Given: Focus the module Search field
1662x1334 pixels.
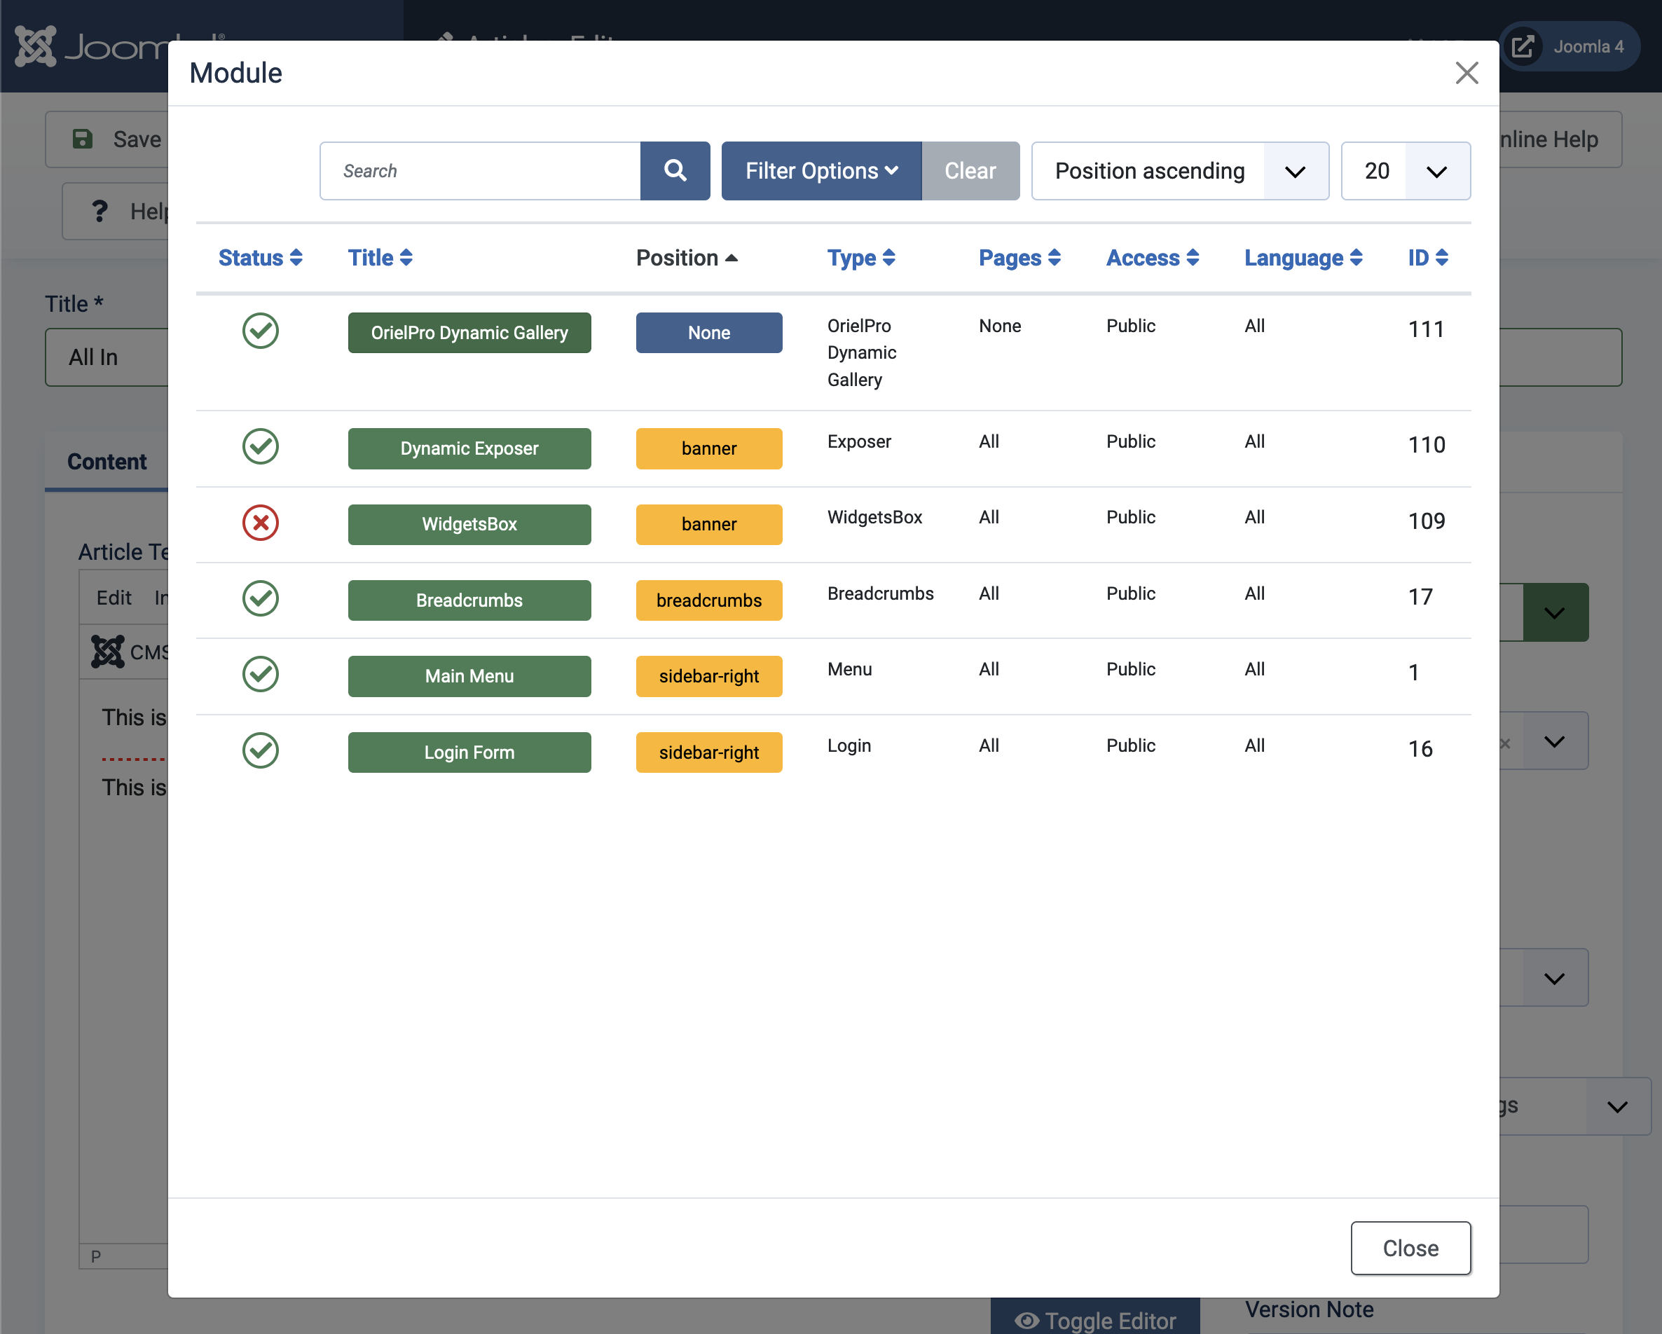Looking at the screenshot, I should 480,170.
